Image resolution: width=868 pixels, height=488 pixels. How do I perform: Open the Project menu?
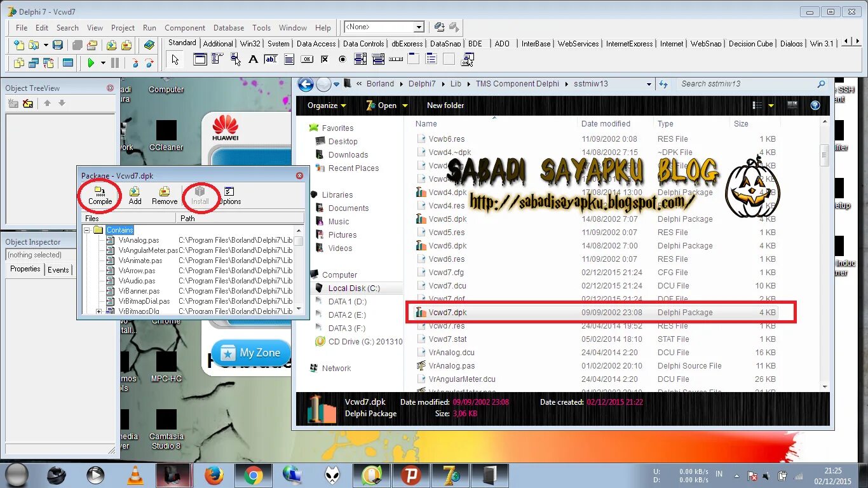[x=123, y=28]
